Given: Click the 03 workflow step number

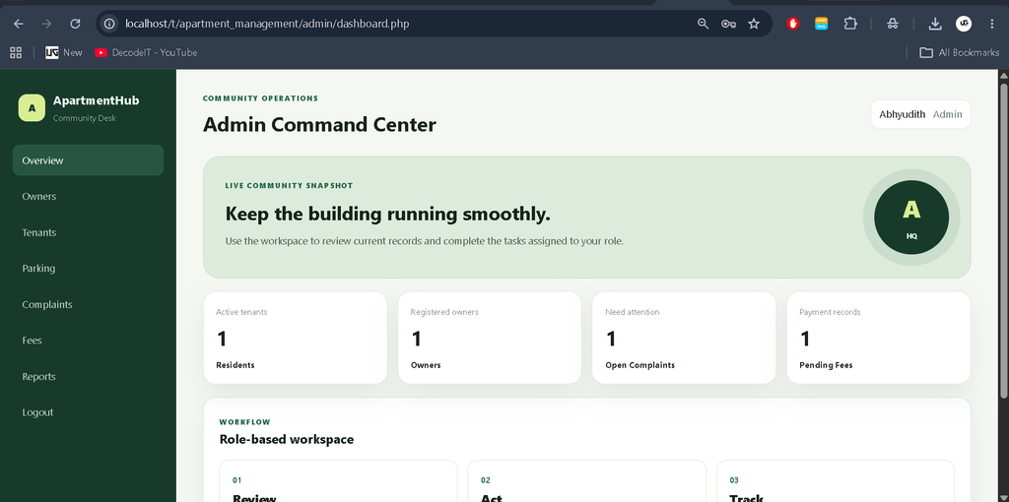Looking at the screenshot, I should (x=734, y=480).
